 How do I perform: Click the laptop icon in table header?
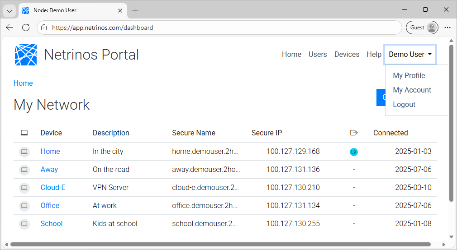pos(24,133)
